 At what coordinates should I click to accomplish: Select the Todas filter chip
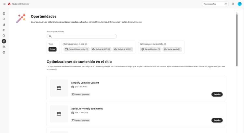point(52,49)
